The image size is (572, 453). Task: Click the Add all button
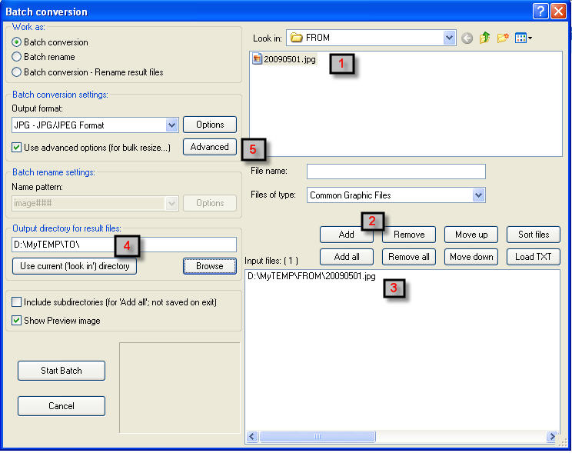pyautogui.click(x=347, y=257)
